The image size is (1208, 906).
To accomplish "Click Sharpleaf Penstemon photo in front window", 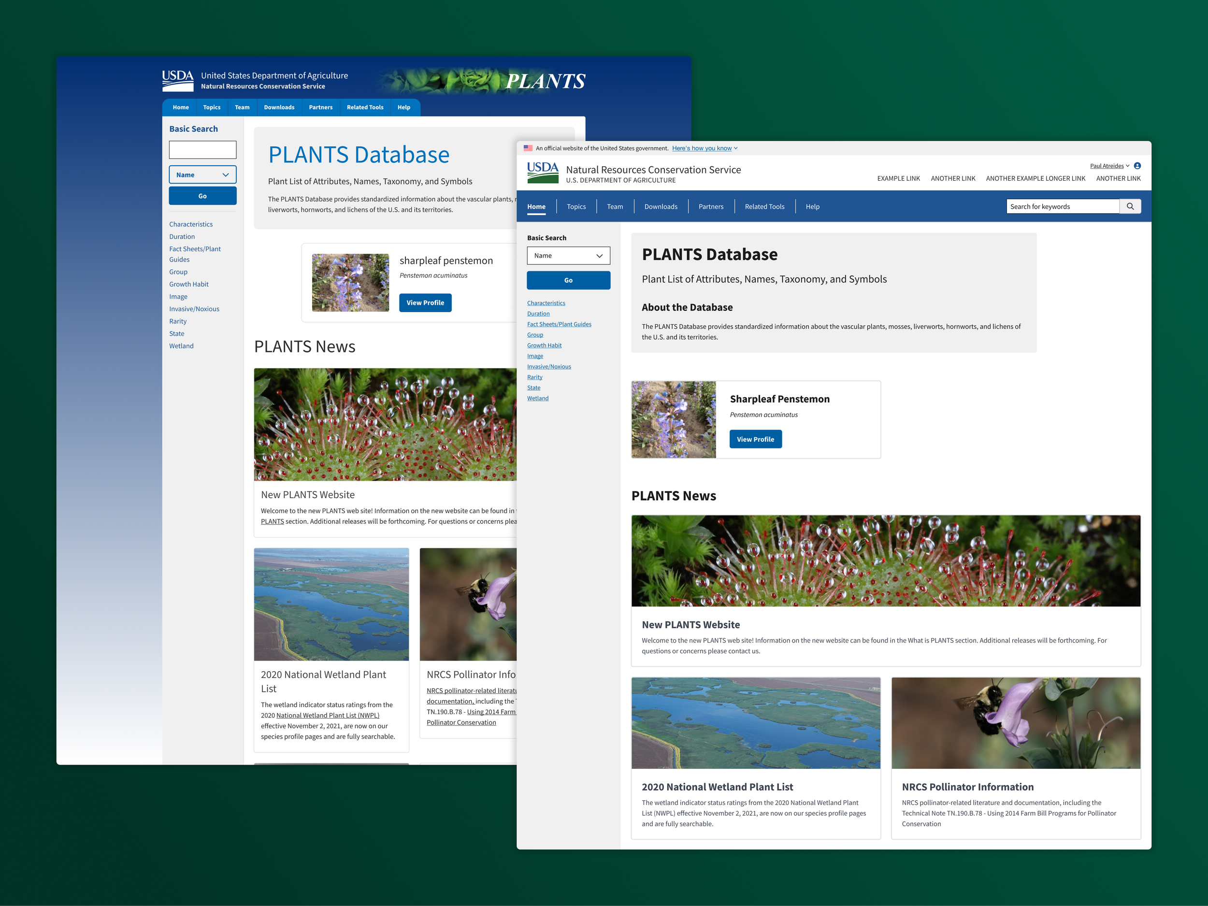I will coord(674,419).
